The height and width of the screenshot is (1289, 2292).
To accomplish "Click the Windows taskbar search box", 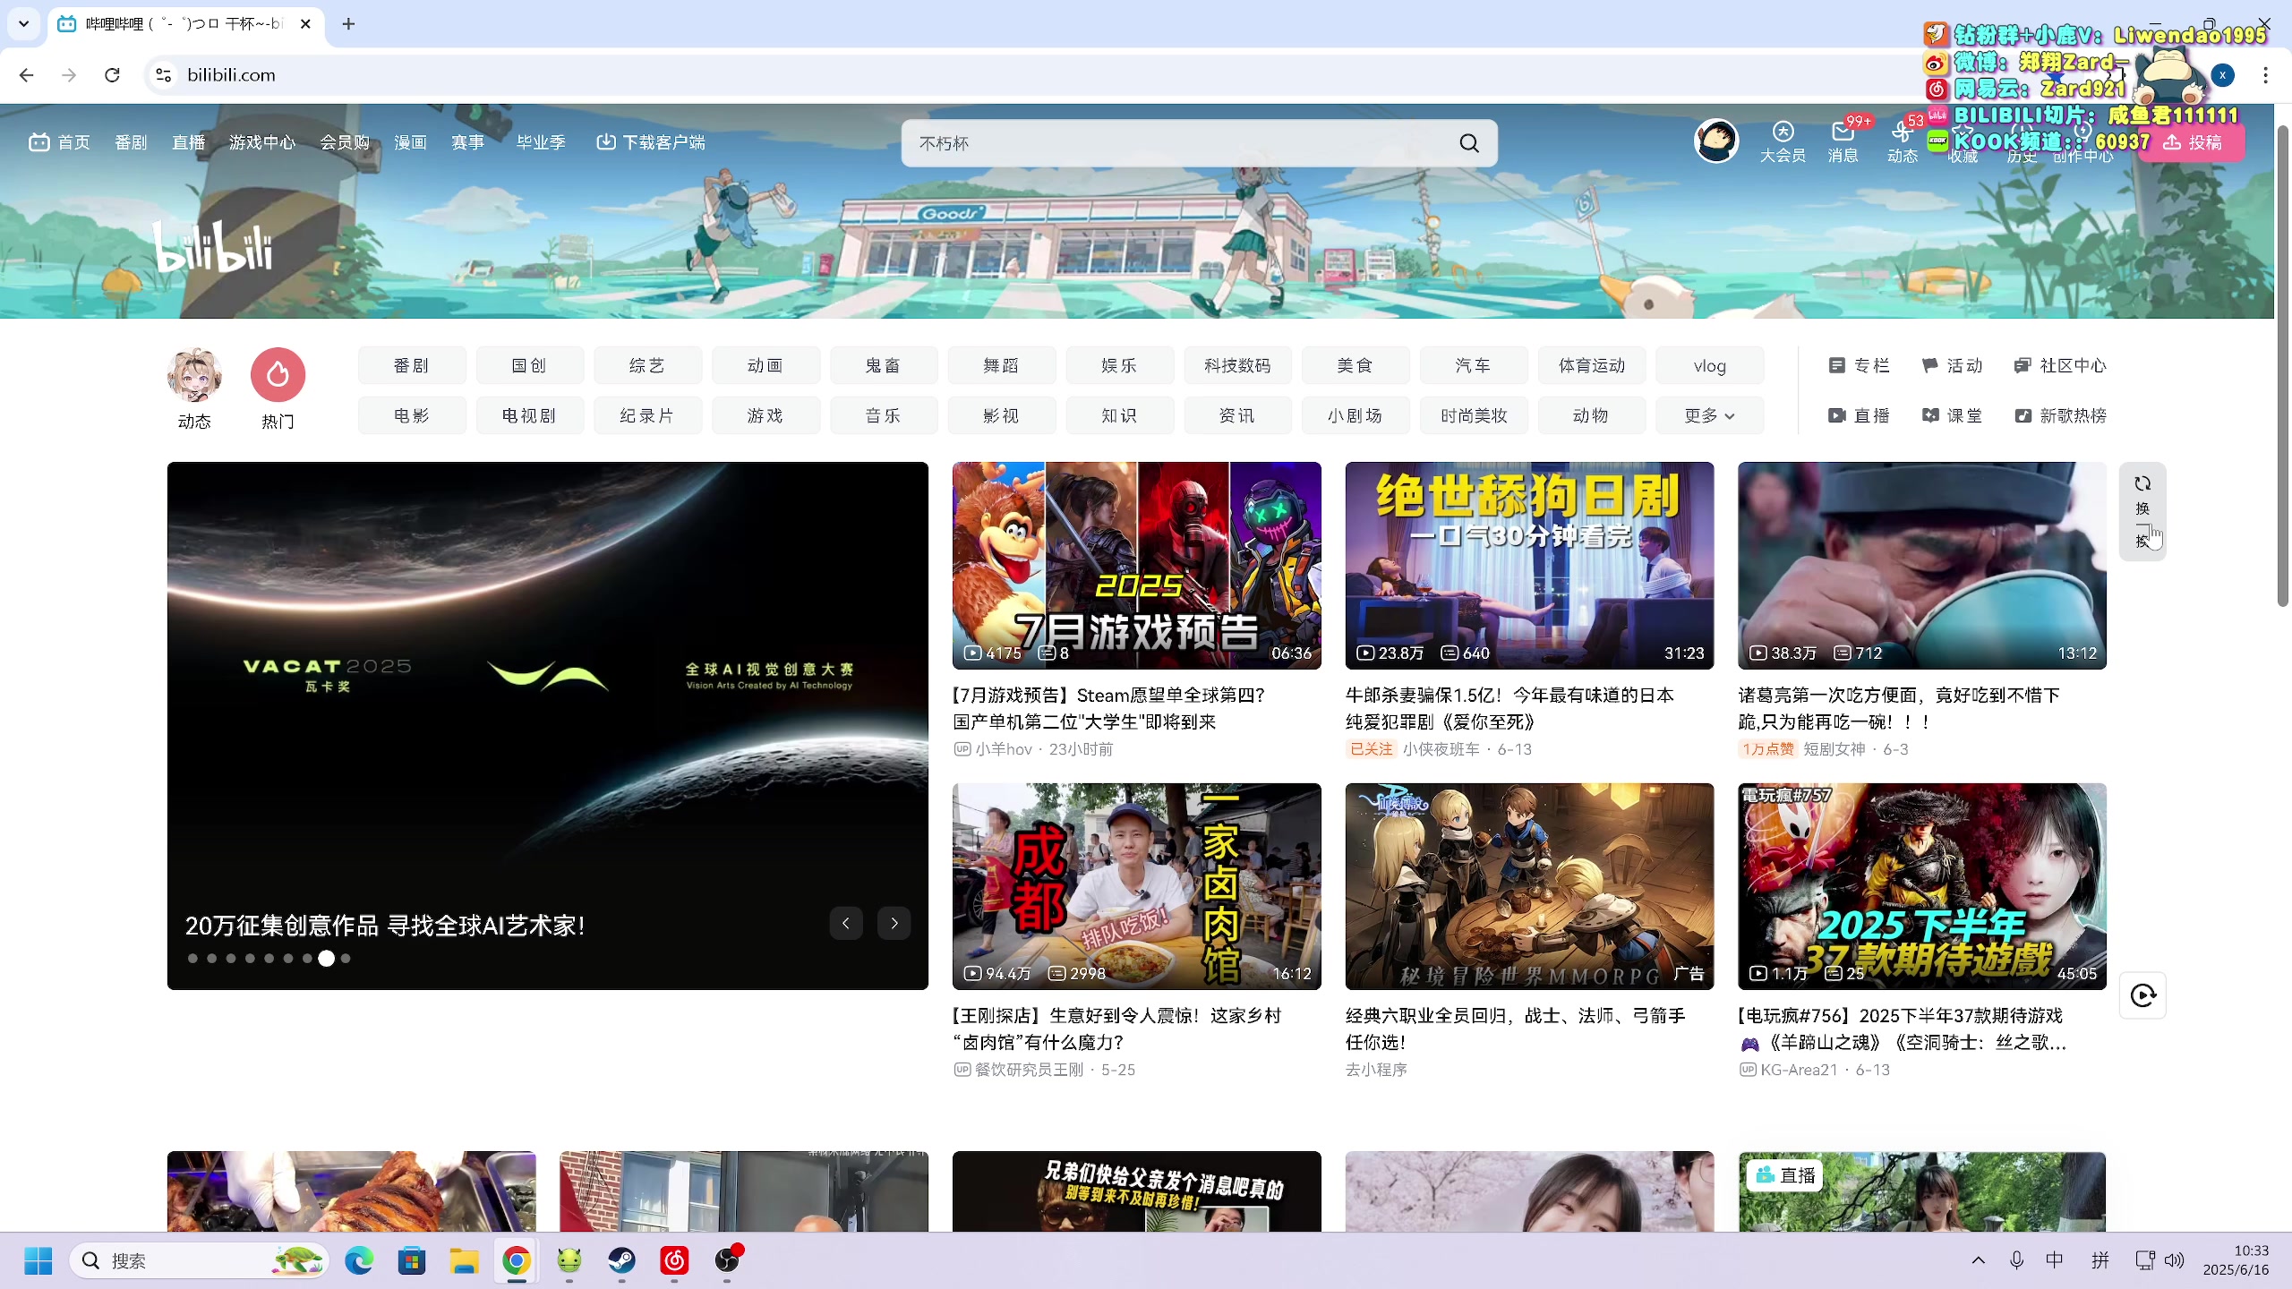I will (x=199, y=1260).
